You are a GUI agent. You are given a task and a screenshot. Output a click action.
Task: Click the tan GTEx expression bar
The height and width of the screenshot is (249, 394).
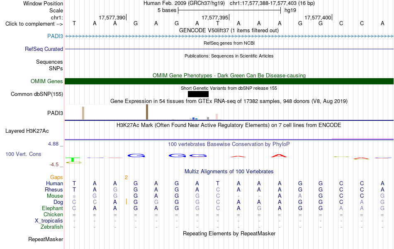[83, 113]
